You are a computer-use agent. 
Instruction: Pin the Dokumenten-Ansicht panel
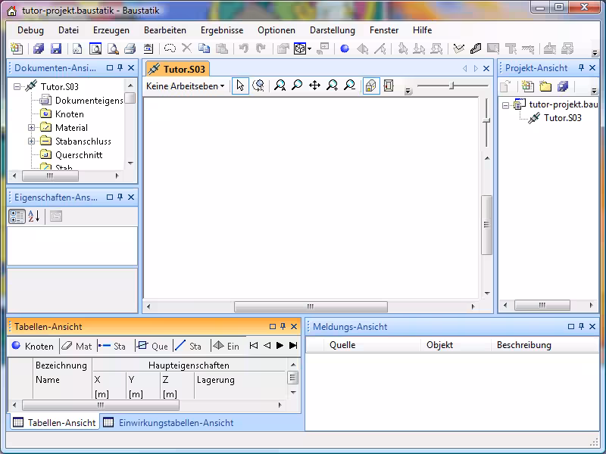coord(120,67)
